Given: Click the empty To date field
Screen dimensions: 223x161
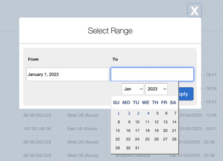Looking at the screenshot, I should click(x=152, y=75).
